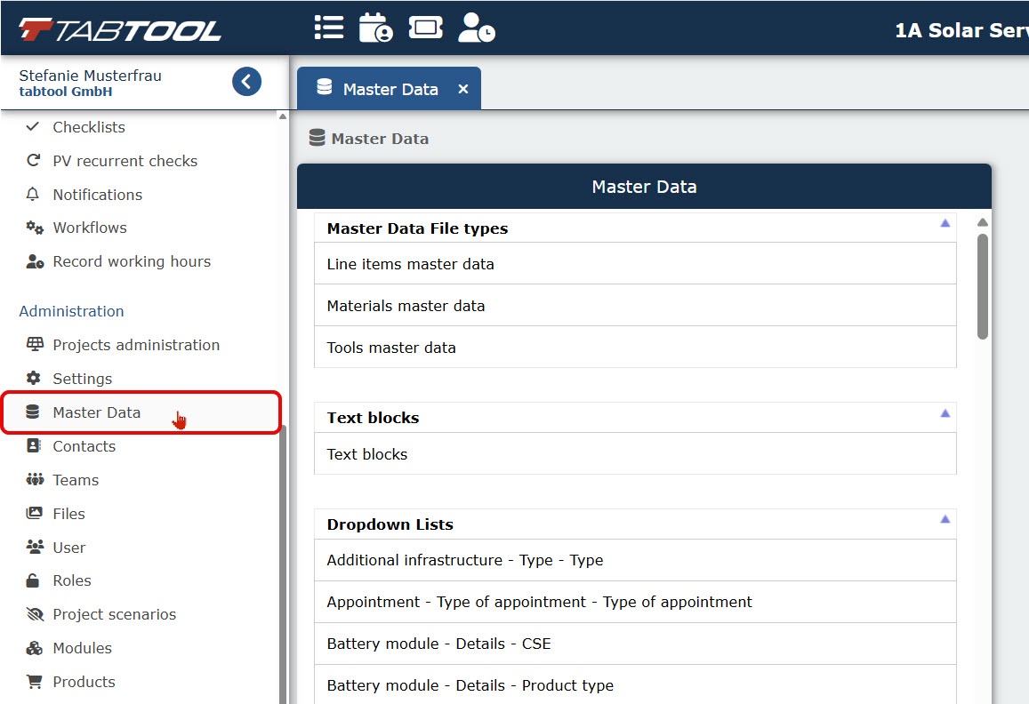Open Tools master data

(635, 347)
